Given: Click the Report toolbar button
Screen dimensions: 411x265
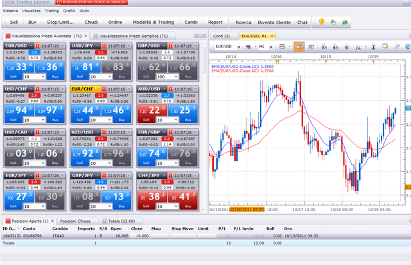Looking at the screenshot, I should pos(215,22).
